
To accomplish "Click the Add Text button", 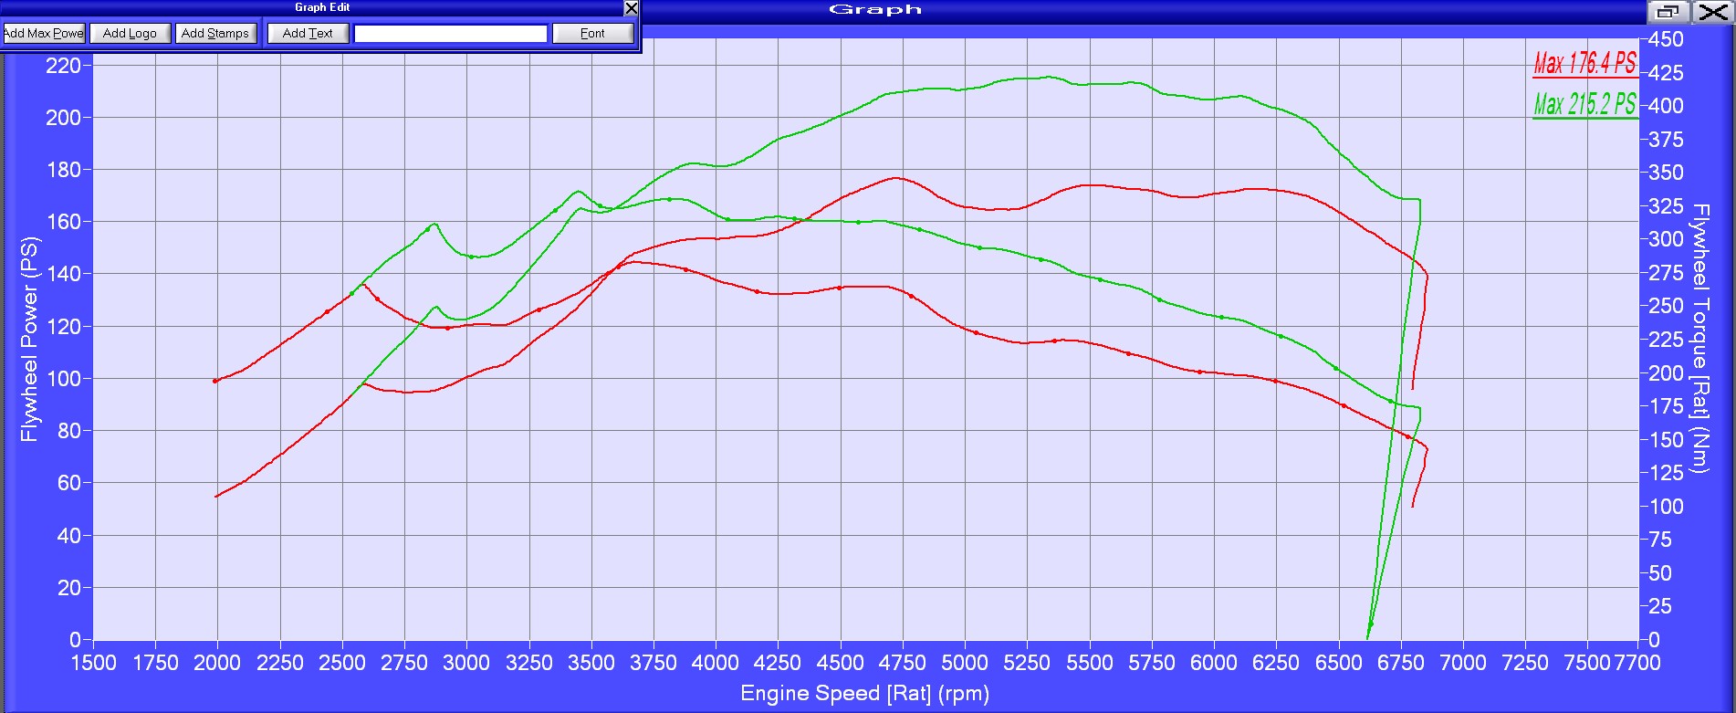I will [x=308, y=34].
